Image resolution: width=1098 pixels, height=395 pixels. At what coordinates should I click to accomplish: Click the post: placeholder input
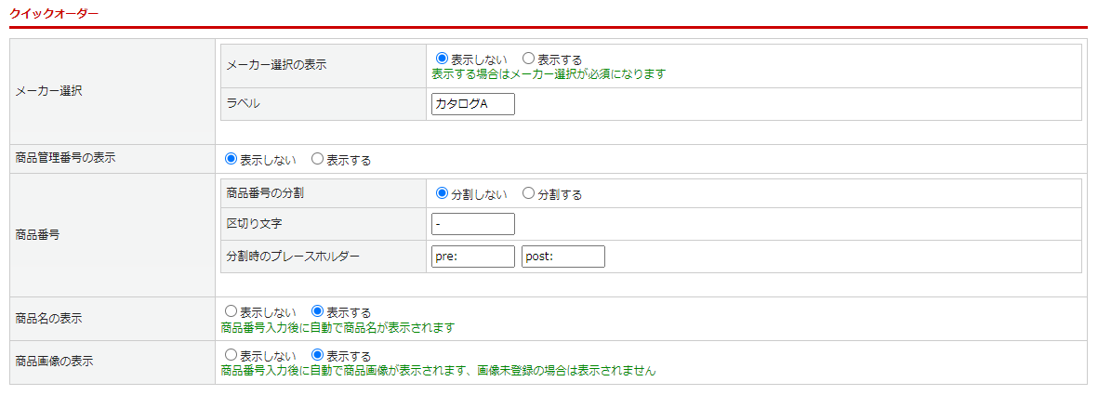pos(562,257)
